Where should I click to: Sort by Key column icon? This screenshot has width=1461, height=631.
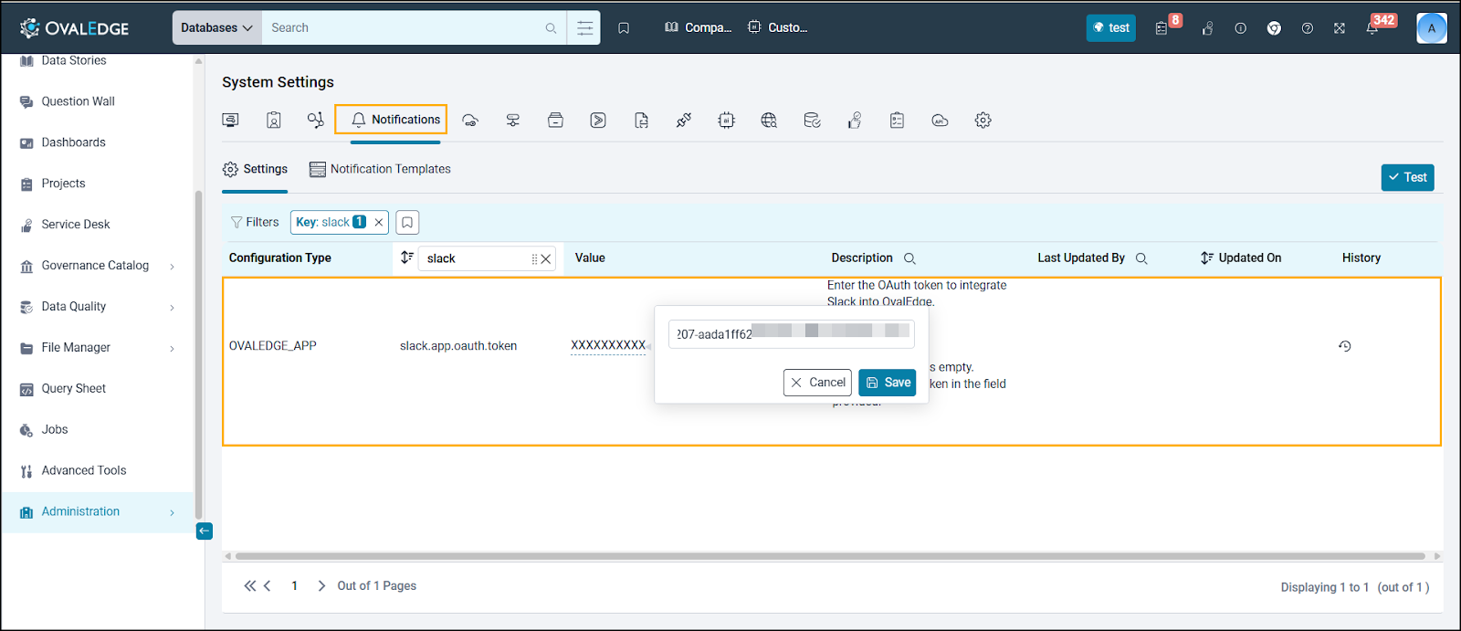tap(406, 258)
